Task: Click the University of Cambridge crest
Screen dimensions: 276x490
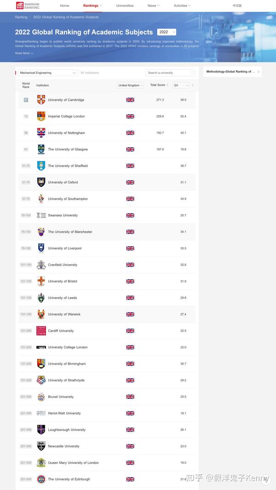Action: (41, 100)
